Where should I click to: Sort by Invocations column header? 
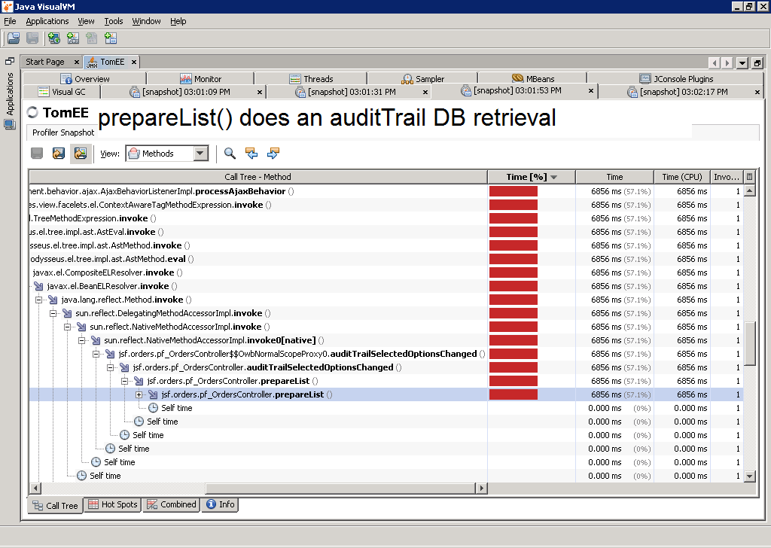(x=727, y=177)
